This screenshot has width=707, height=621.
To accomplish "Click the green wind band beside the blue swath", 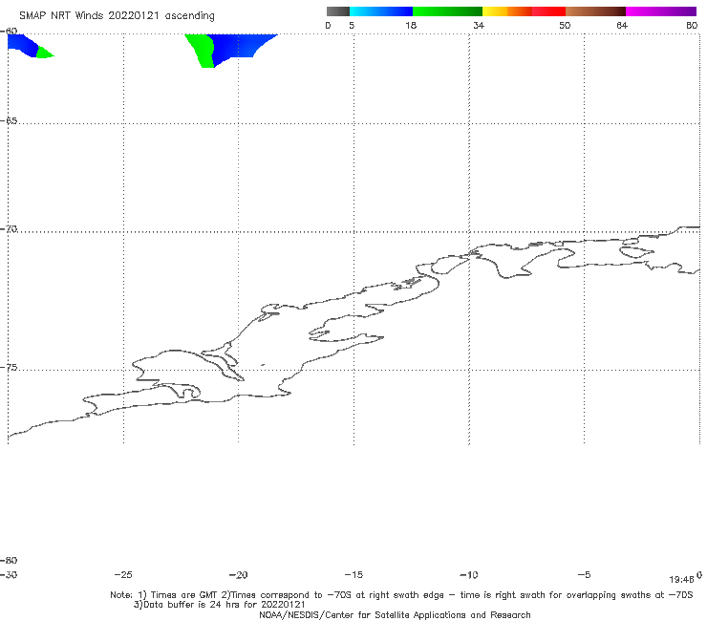I will coord(202,50).
